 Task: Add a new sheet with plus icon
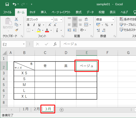[x=61, y=110]
